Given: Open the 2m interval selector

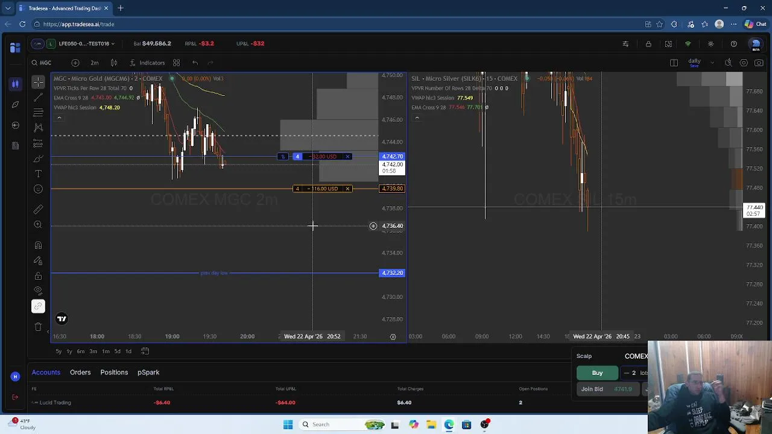Looking at the screenshot, I should click(95, 63).
